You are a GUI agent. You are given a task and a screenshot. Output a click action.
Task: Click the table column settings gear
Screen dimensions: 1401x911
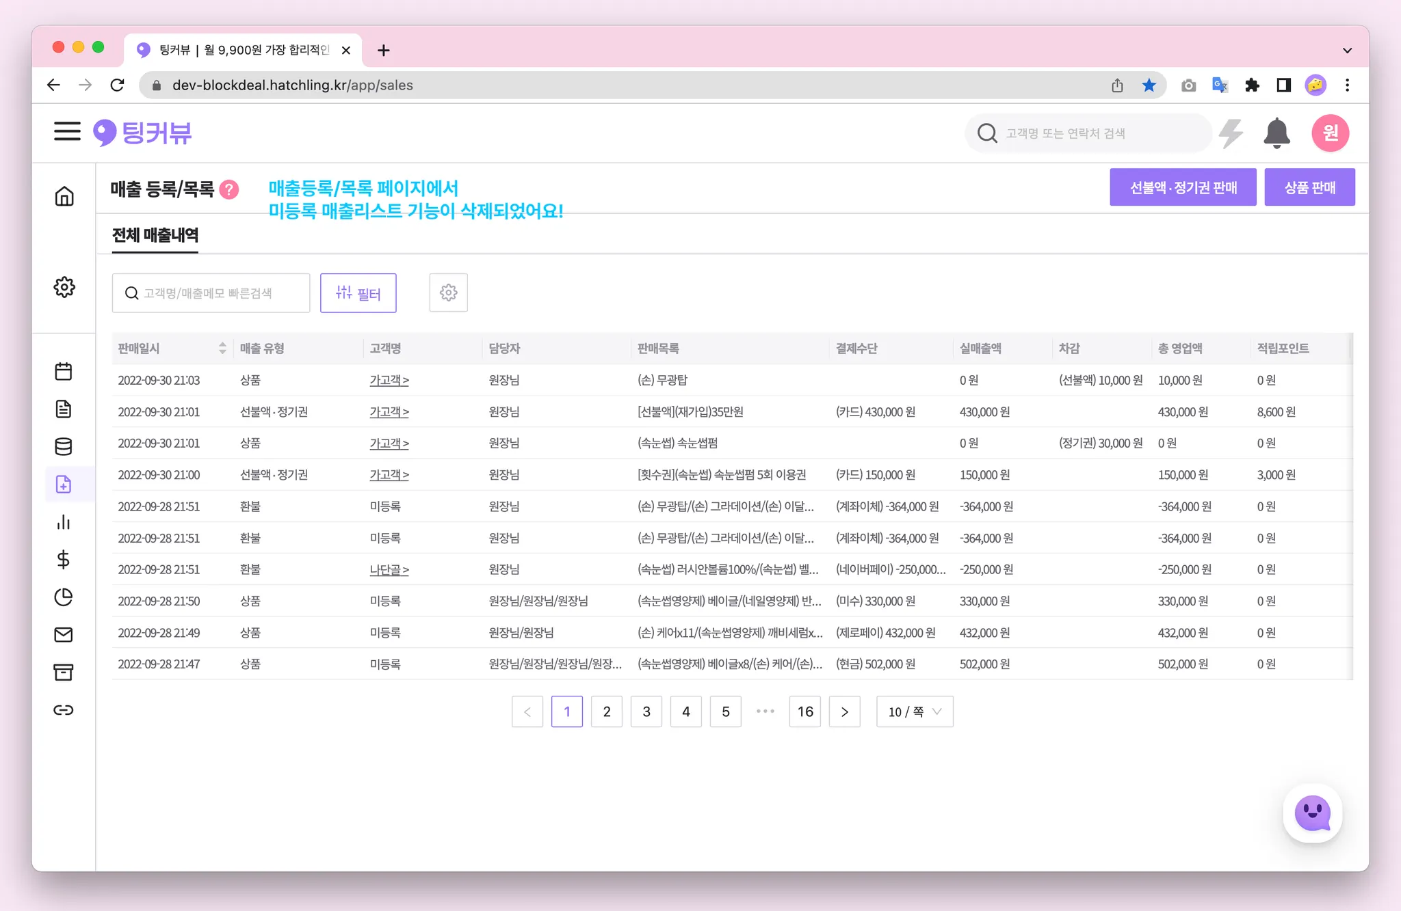[x=448, y=293]
